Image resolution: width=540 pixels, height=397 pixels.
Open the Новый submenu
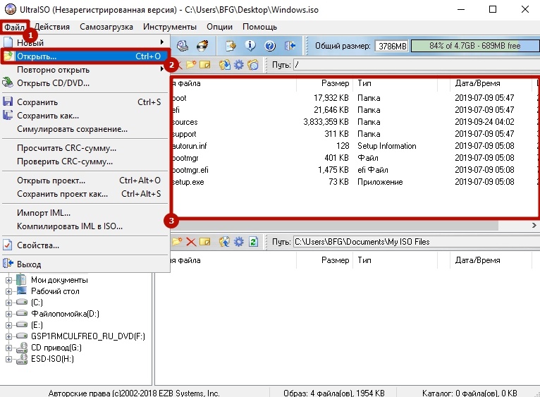[x=83, y=42]
